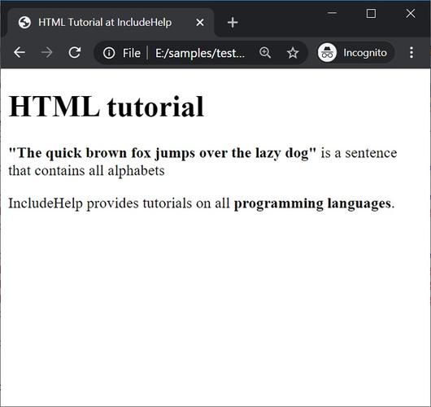
Task: Click the browser back arrow
Action: coord(20,53)
